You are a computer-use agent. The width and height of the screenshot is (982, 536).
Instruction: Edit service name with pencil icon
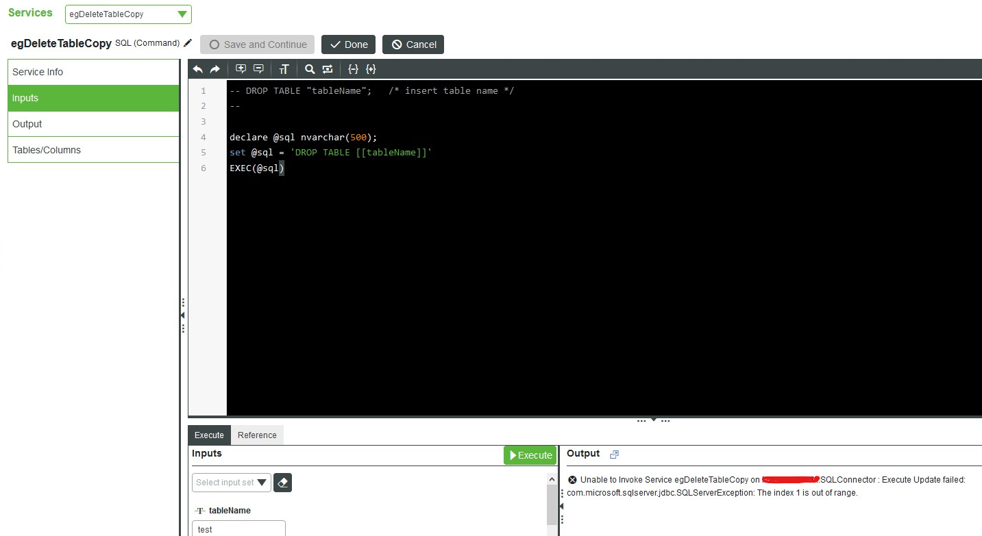[188, 43]
